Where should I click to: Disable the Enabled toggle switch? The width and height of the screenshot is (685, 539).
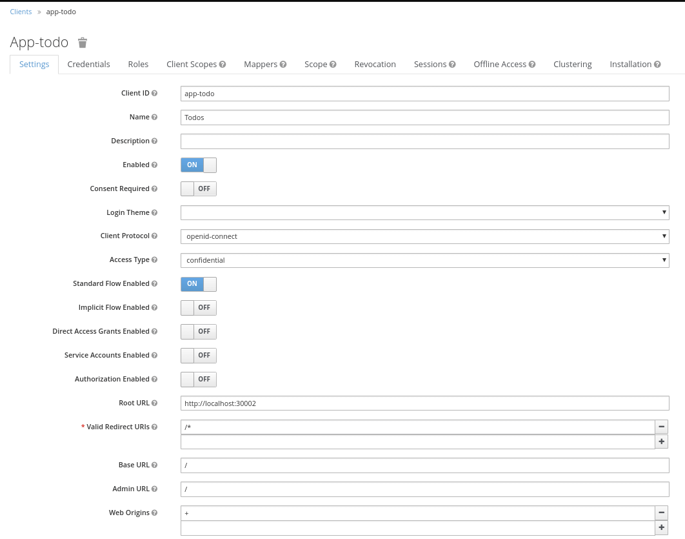198,165
